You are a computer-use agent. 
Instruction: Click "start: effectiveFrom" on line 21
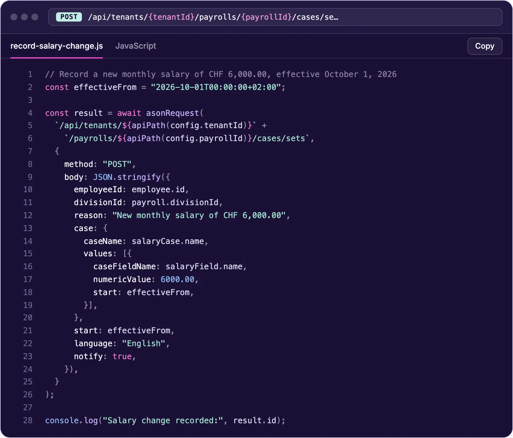[x=122, y=331]
